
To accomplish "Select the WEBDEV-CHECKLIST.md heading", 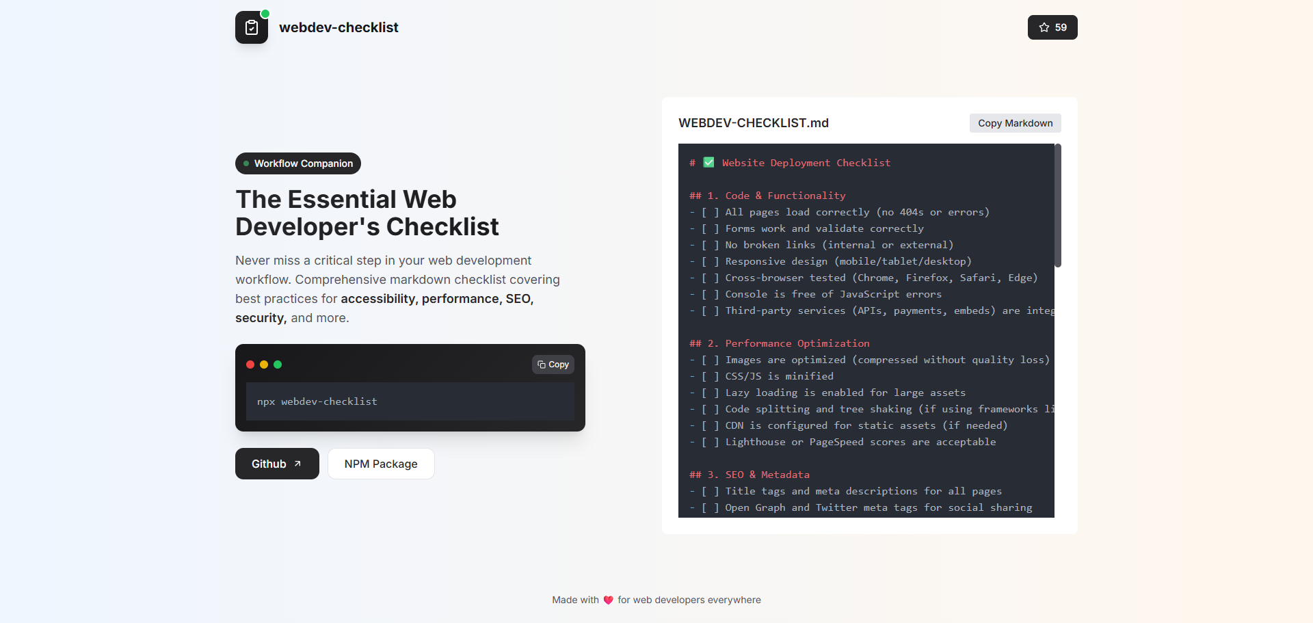I will pos(754,123).
